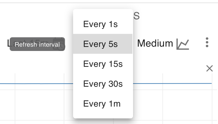This screenshot has width=218, height=124.
Task: Open the three-dot more options menu
Action: 207,42
